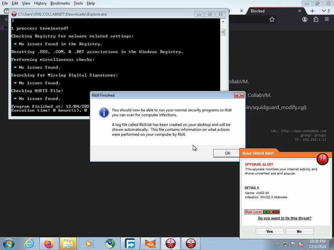
Task: Click No in the Nava Shield Alert
Action: pyautogui.click(x=299, y=231)
